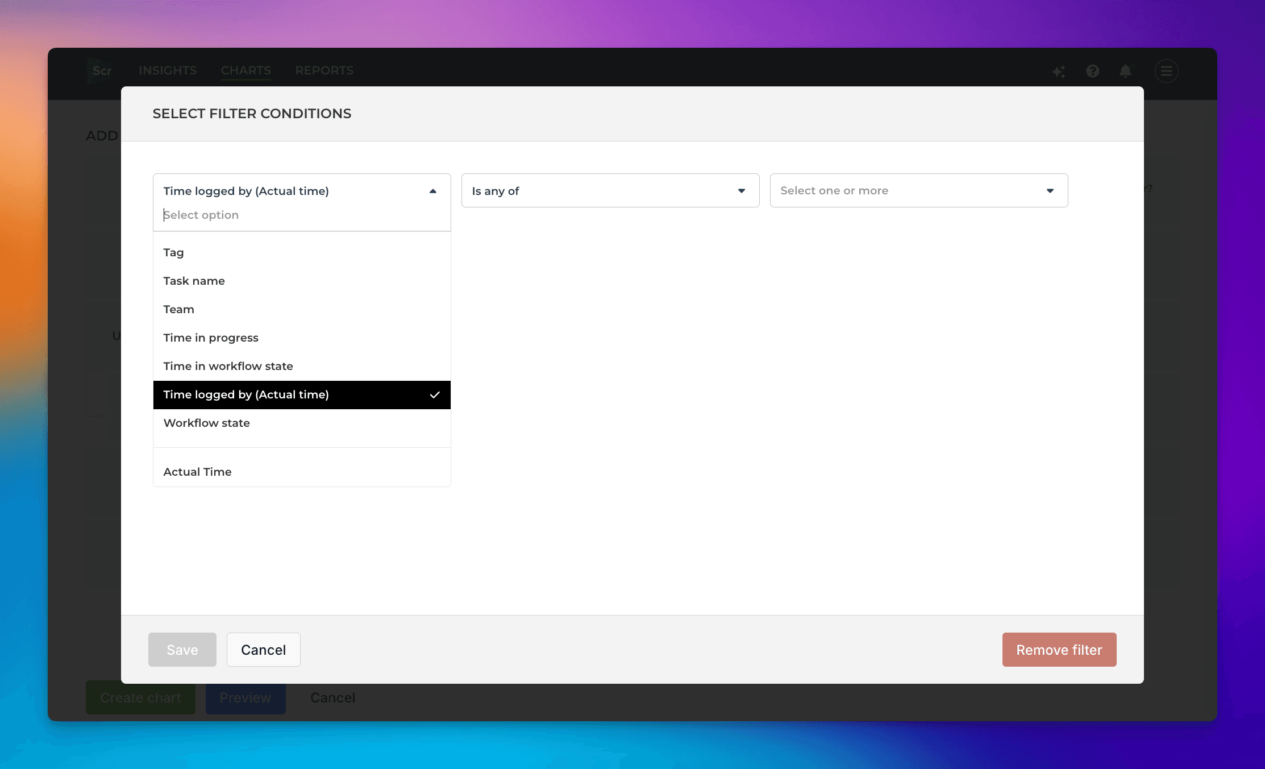Select Task name option
1265x769 pixels.
coord(194,281)
